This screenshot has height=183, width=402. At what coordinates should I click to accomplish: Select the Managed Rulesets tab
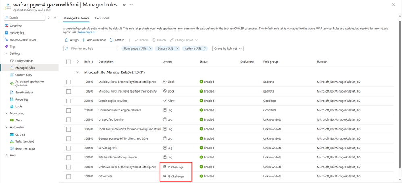[x=77, y=18]
